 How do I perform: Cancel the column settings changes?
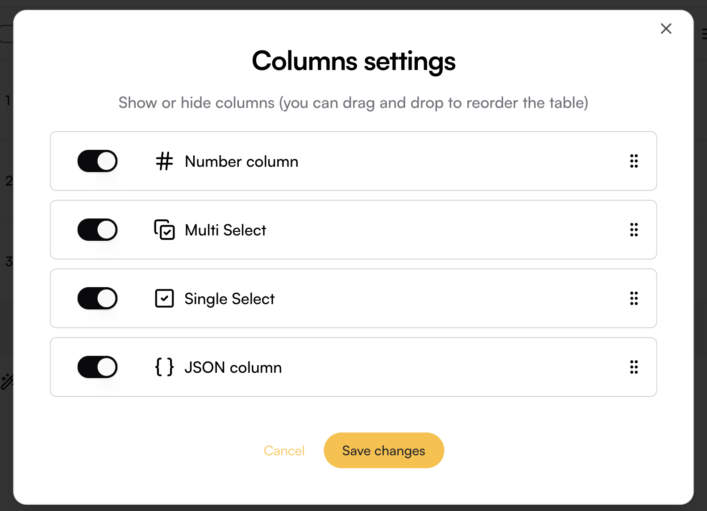point(284,451)
